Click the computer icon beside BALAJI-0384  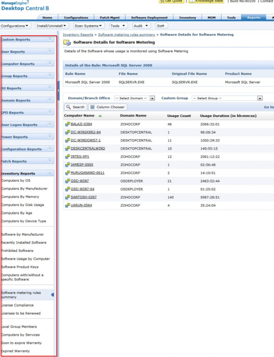tap(67, 124)
